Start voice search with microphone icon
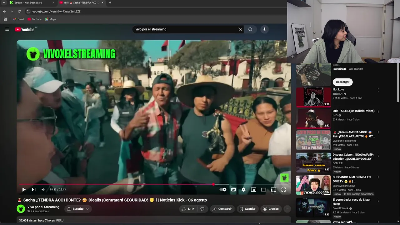 click(x=264, y=29)
